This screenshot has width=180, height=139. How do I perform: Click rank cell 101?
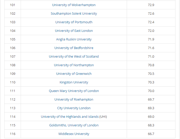click(13, 5)
